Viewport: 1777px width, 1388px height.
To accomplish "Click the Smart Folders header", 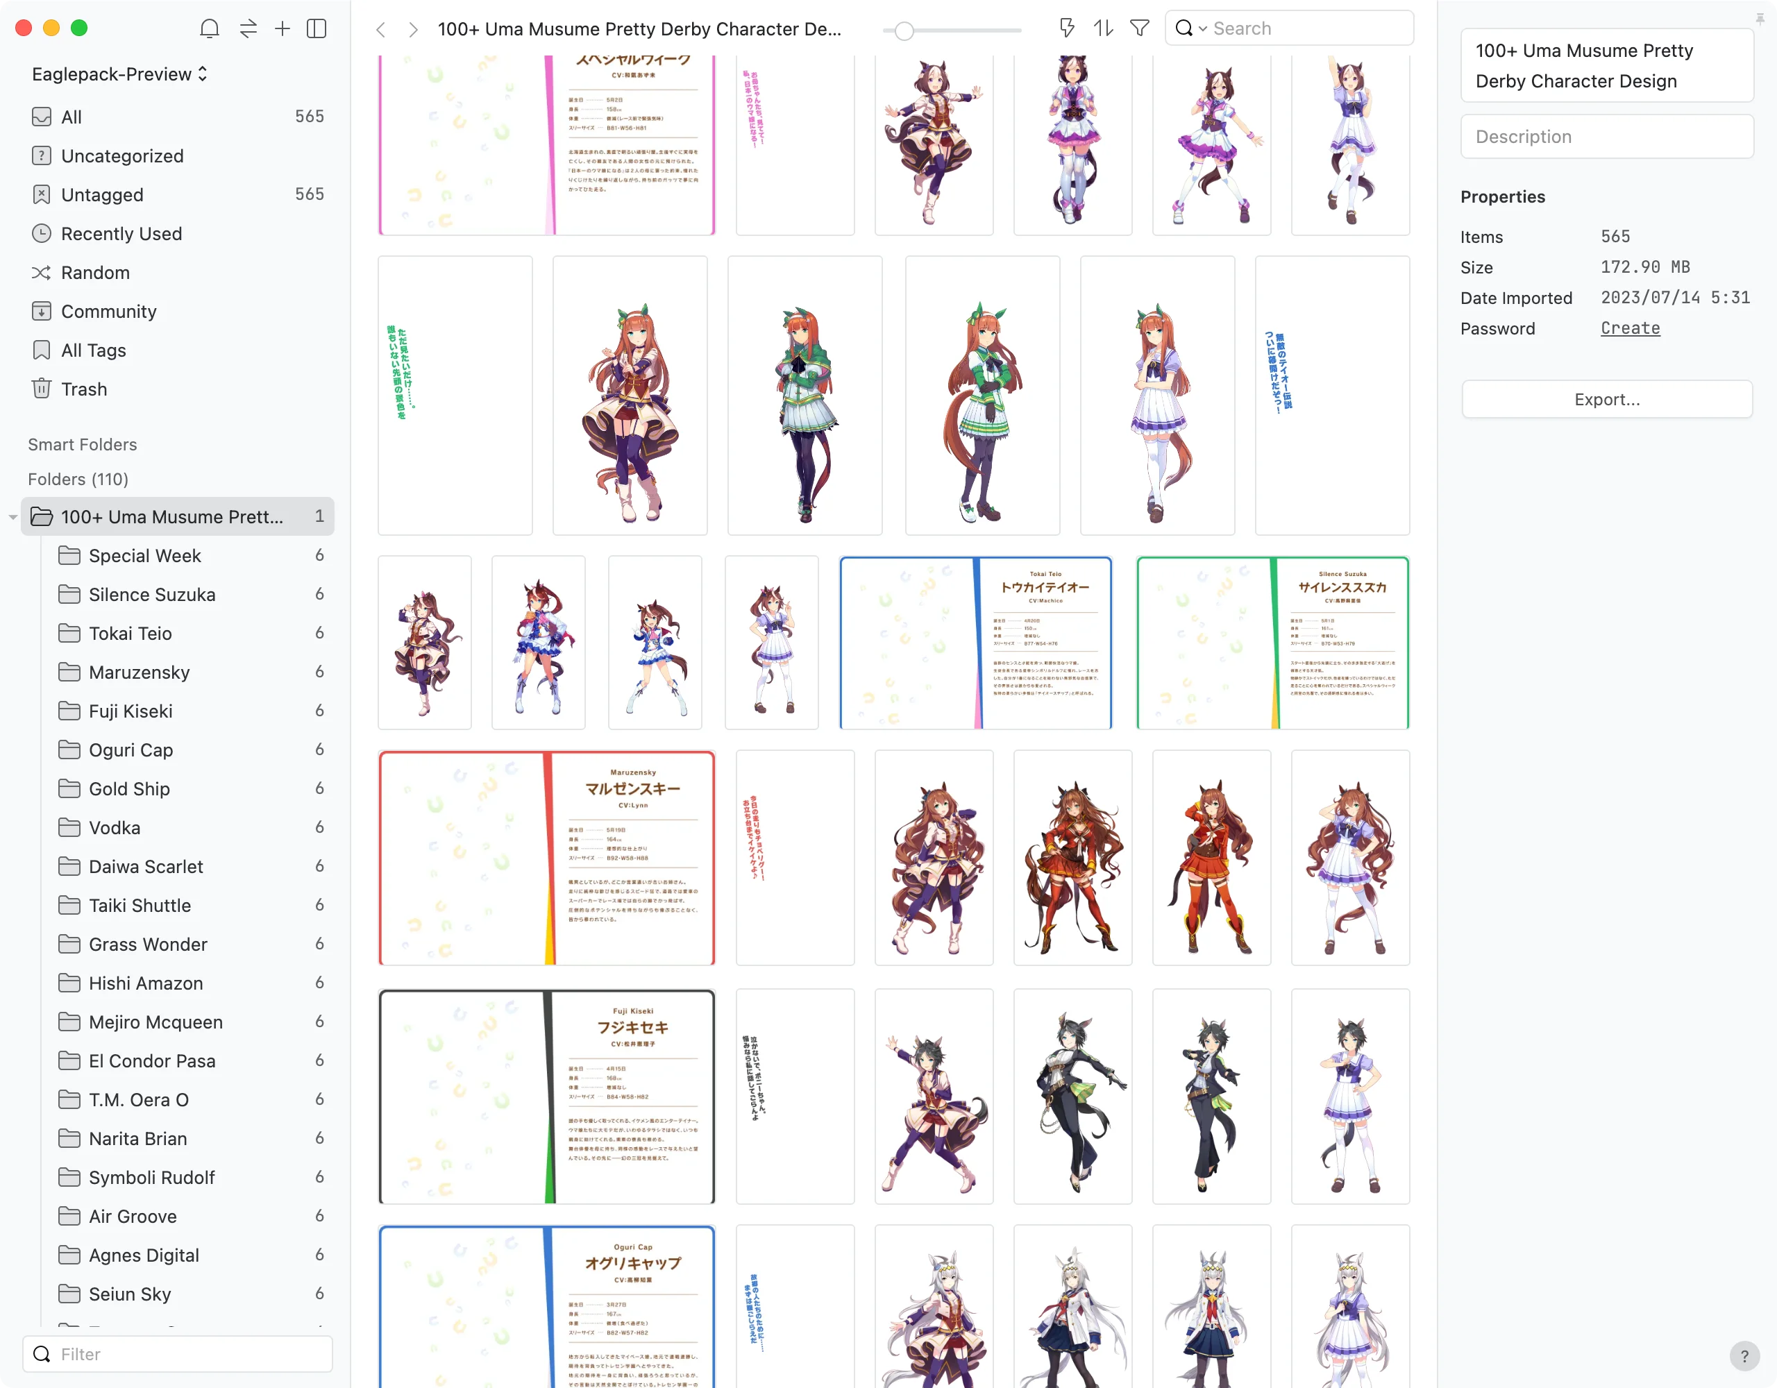I will [x=82, y=444].
